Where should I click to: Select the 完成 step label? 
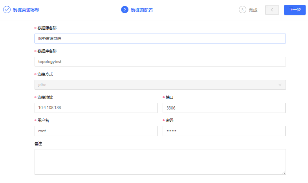(x=253, y=10)
